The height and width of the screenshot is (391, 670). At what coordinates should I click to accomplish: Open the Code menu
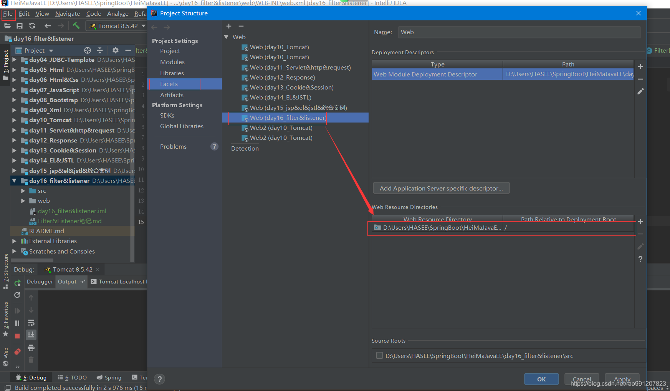pos(94,13)
